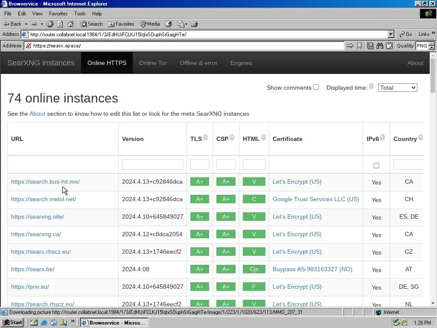
Task: Open the Displayed time Total dropdown
Action: pyautogui.click(x=397, y=88)
